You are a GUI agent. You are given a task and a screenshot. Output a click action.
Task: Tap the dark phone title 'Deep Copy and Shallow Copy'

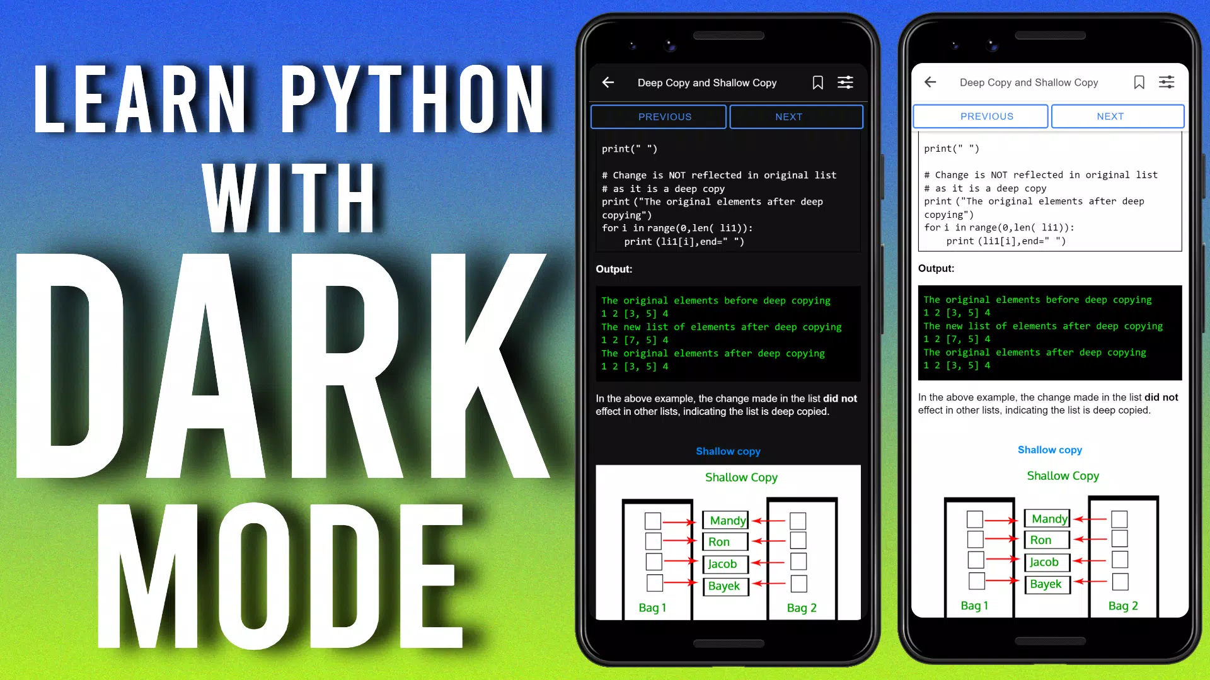point(706,82)
